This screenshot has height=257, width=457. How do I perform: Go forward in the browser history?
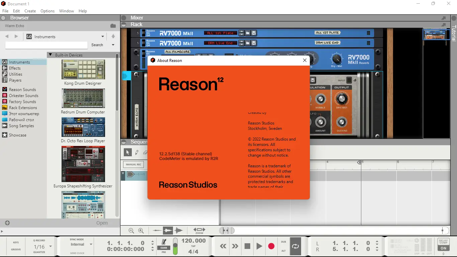pyautogui.click(x=16, y=36)
